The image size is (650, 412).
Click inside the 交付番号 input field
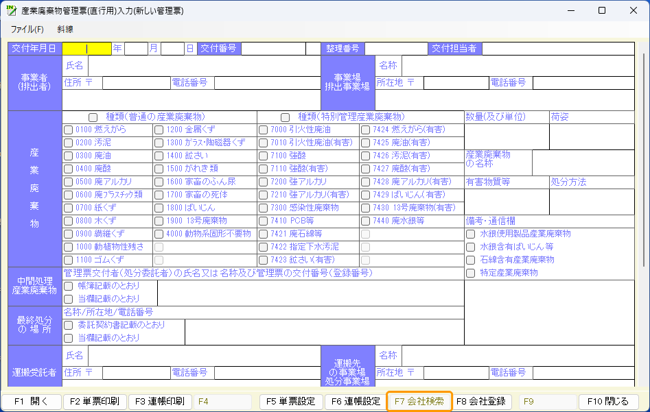click(275, 49)
